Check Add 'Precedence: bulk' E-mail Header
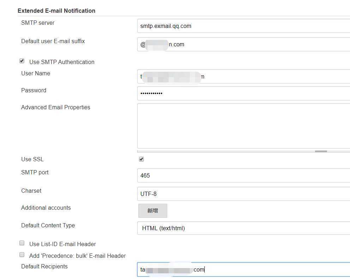The height and width of the screenshot is (279, 350). coord(22,255)
